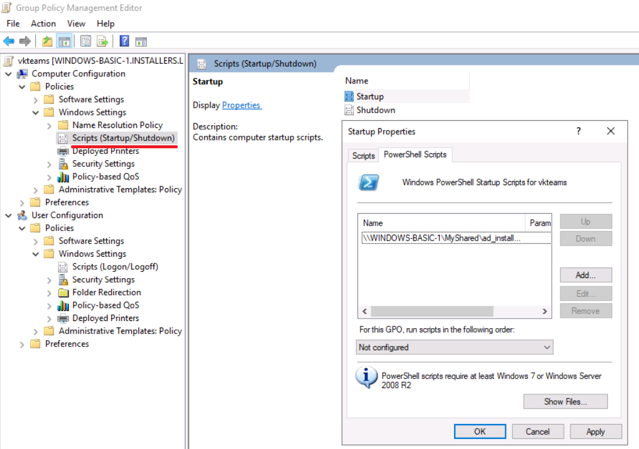The height and width of the screenshot is (449, 639).
Task: Open the Action menu
Action: coord(43,23)
